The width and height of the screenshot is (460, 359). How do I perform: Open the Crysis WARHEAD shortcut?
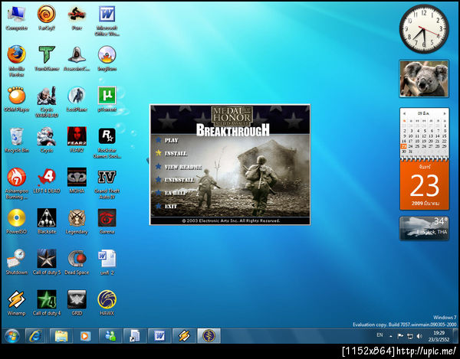click(47, 102)
